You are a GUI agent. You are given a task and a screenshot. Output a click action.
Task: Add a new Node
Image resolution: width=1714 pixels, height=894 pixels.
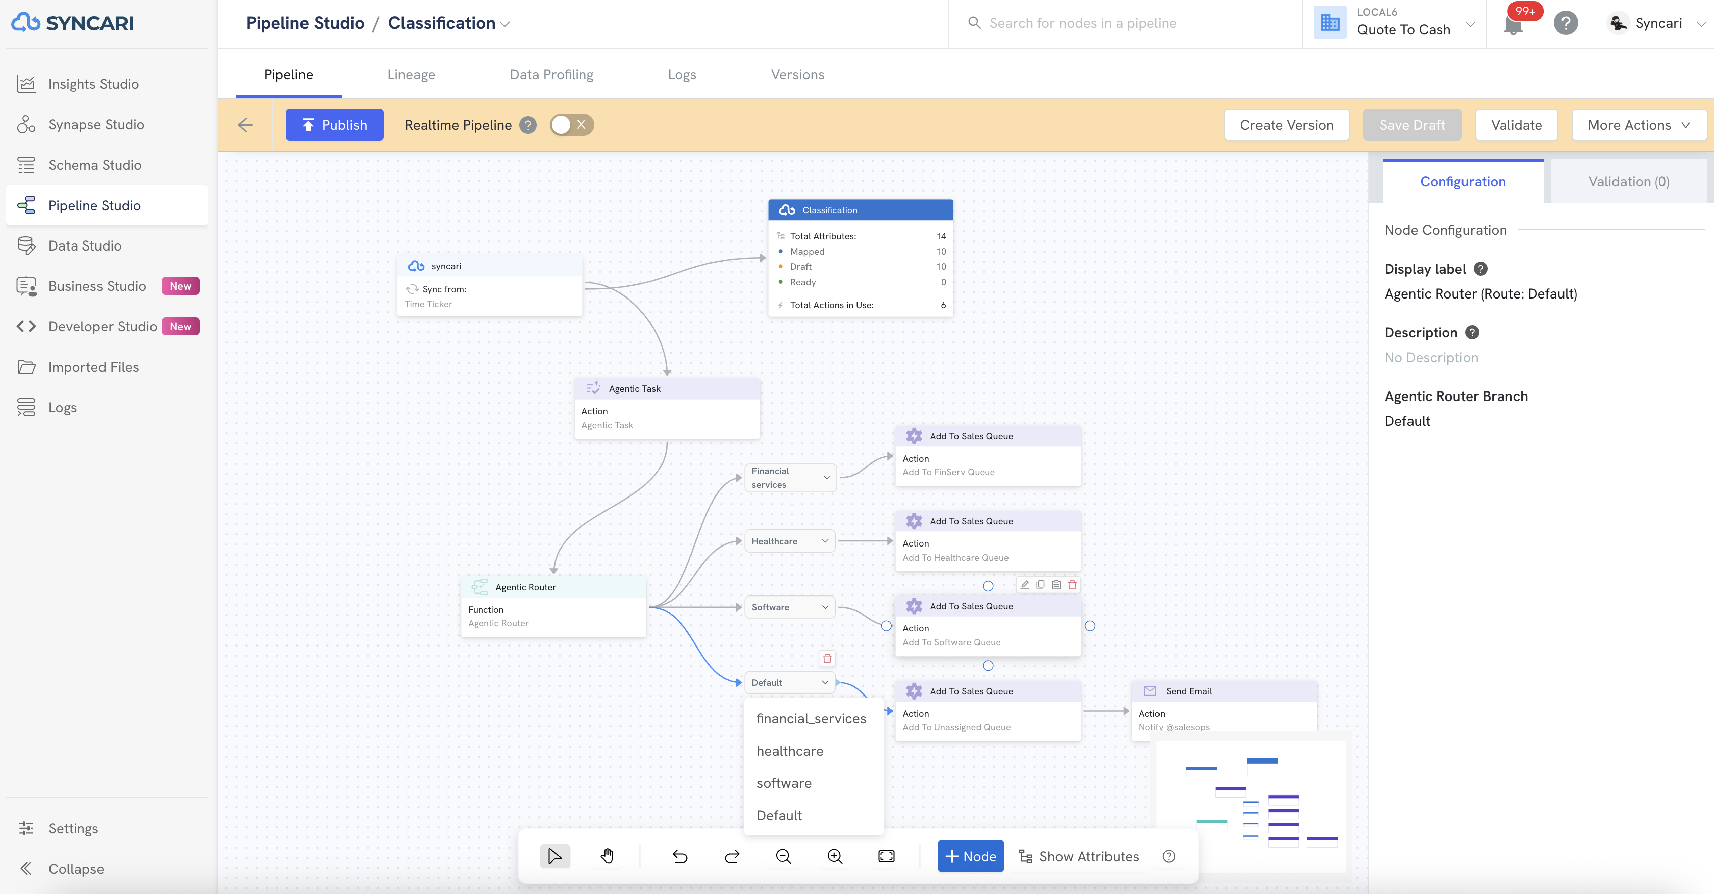971,856
